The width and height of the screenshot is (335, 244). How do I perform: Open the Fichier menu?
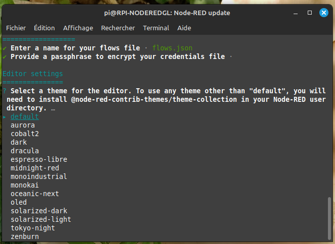(16, 28)
